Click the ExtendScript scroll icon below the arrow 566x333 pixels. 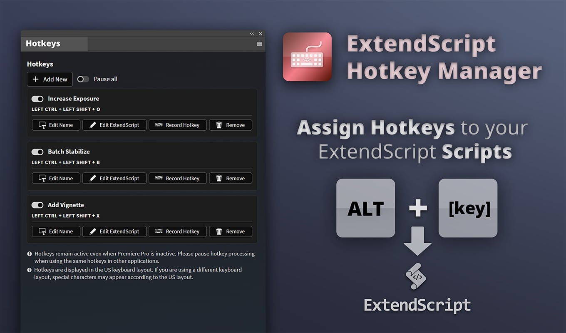coord(416,276)
